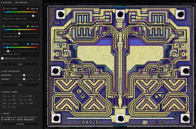Reset the Spectral RGB Mapping settings
The height and width of the screenshot is (129, 196).
[20, 64]
